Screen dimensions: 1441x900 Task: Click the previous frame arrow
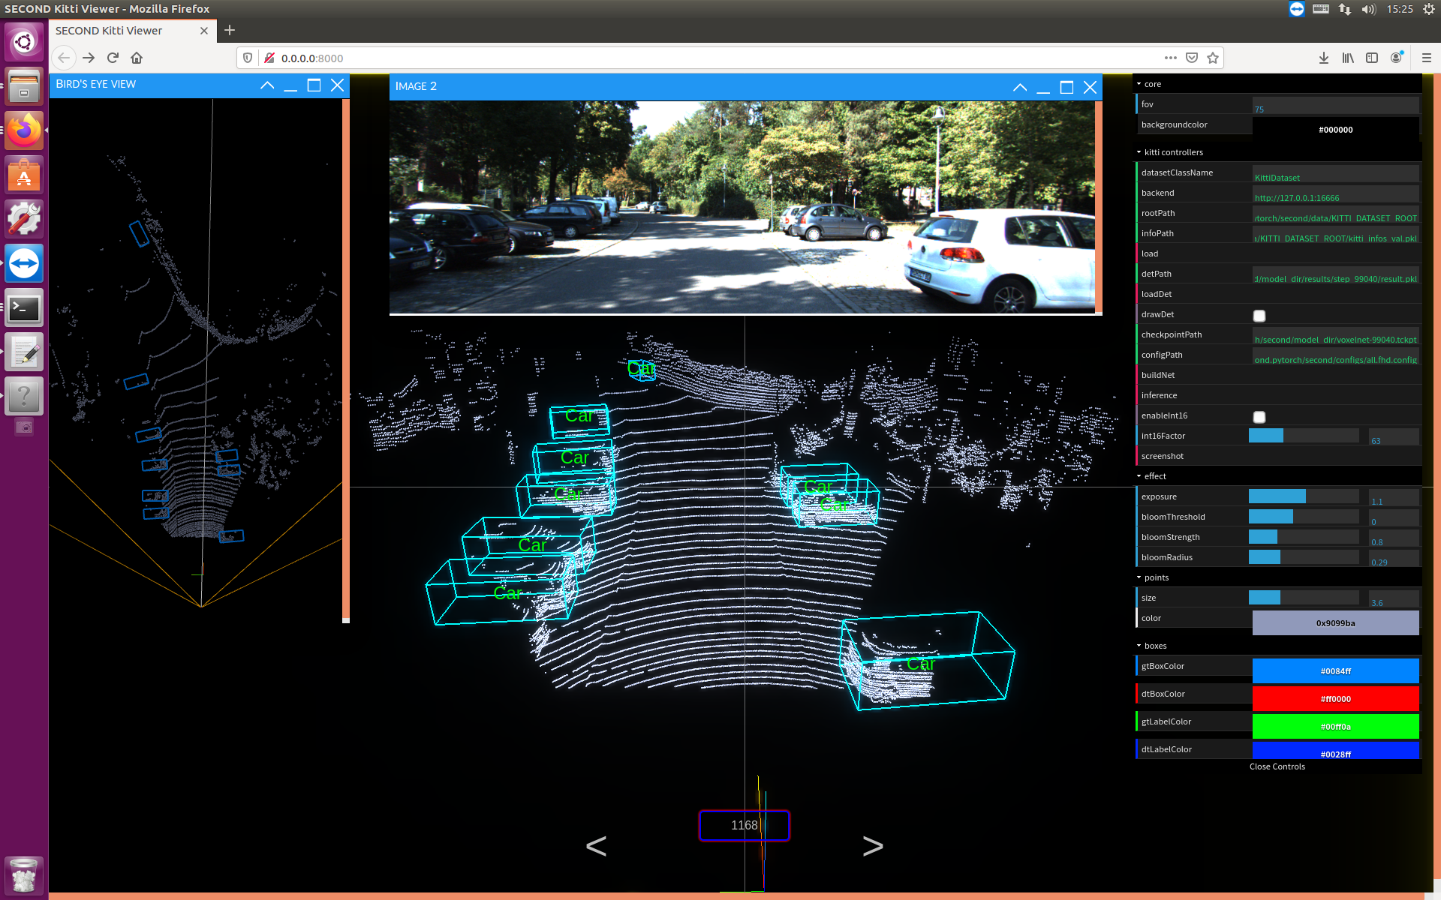[x=596, y=846]
